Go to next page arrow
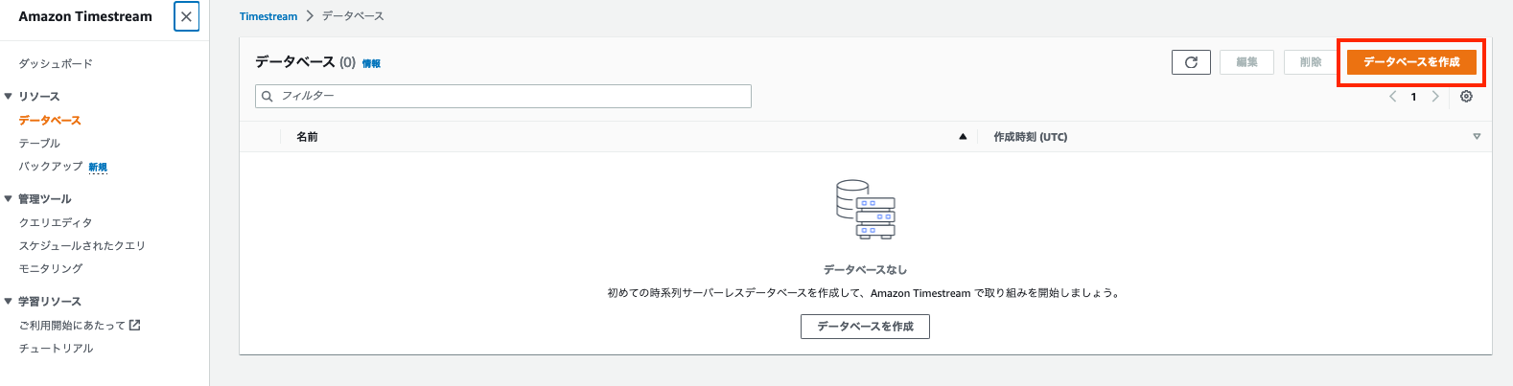 pos(1435,97)
